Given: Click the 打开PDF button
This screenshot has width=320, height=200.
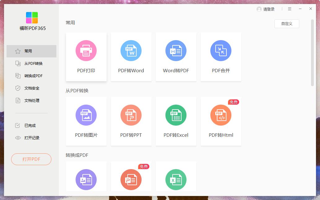Looking at the screenshot, I should (x=31, y=159).
